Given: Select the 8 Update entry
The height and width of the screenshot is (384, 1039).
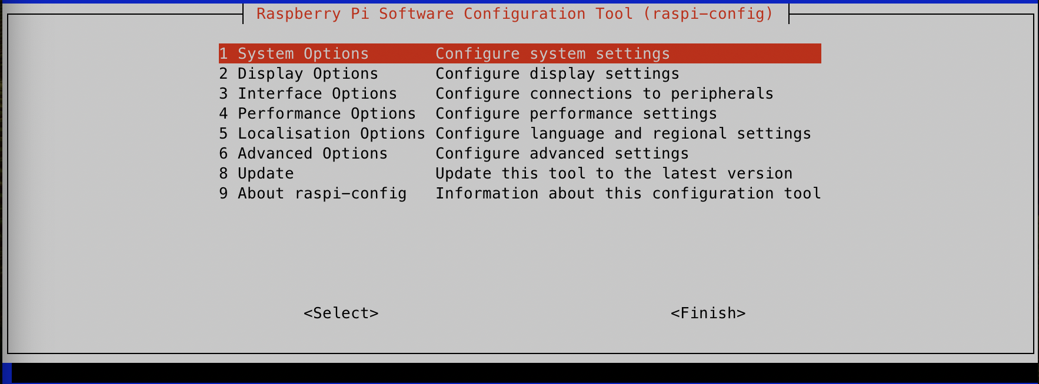Looking at the screenshot, I should [257, 173].
